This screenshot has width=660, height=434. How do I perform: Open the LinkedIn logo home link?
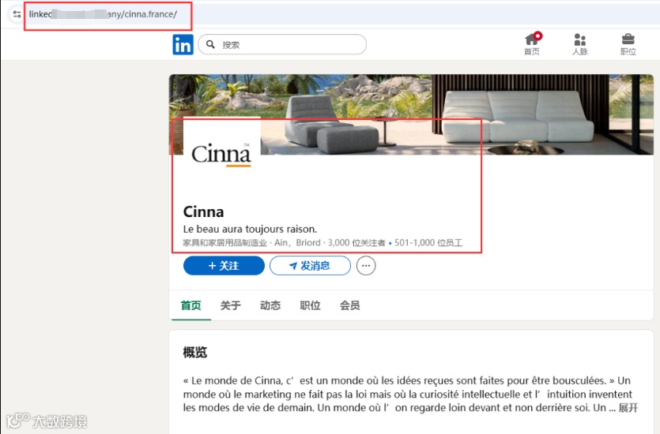point(183,44)
